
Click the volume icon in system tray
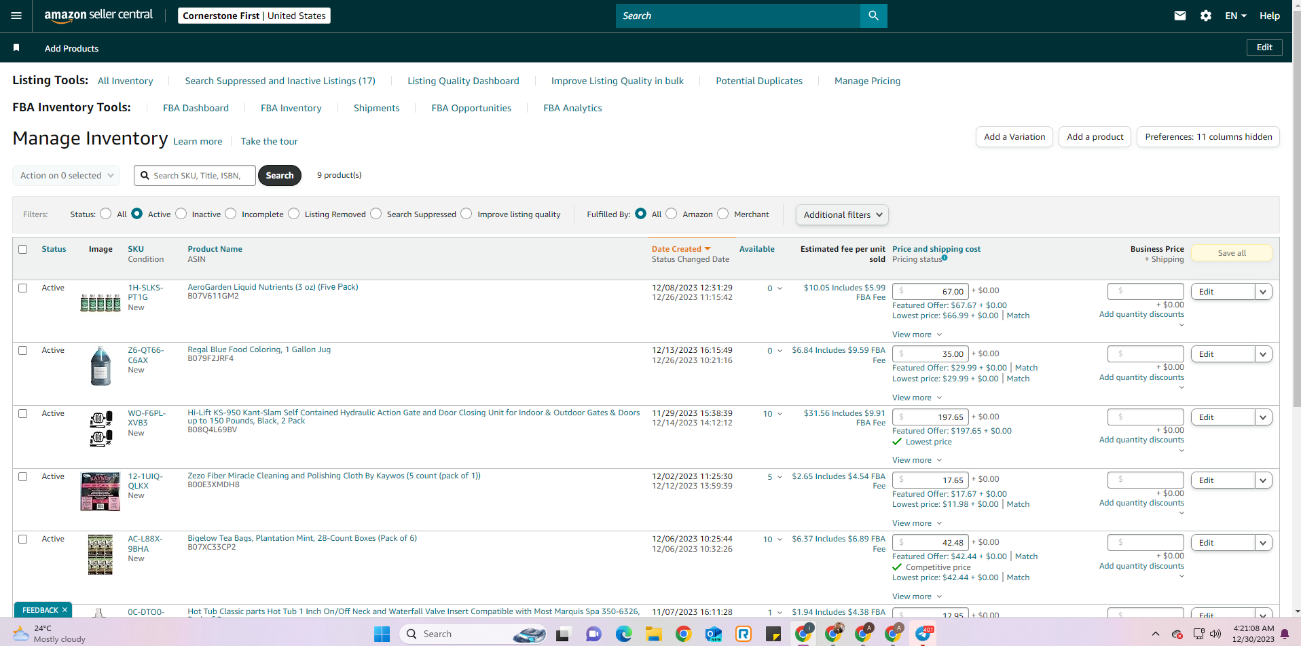click(x=1215, y=634)
